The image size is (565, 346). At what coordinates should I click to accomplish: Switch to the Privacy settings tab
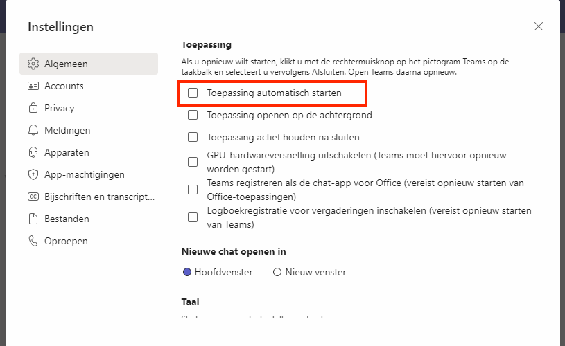point(59,108)
